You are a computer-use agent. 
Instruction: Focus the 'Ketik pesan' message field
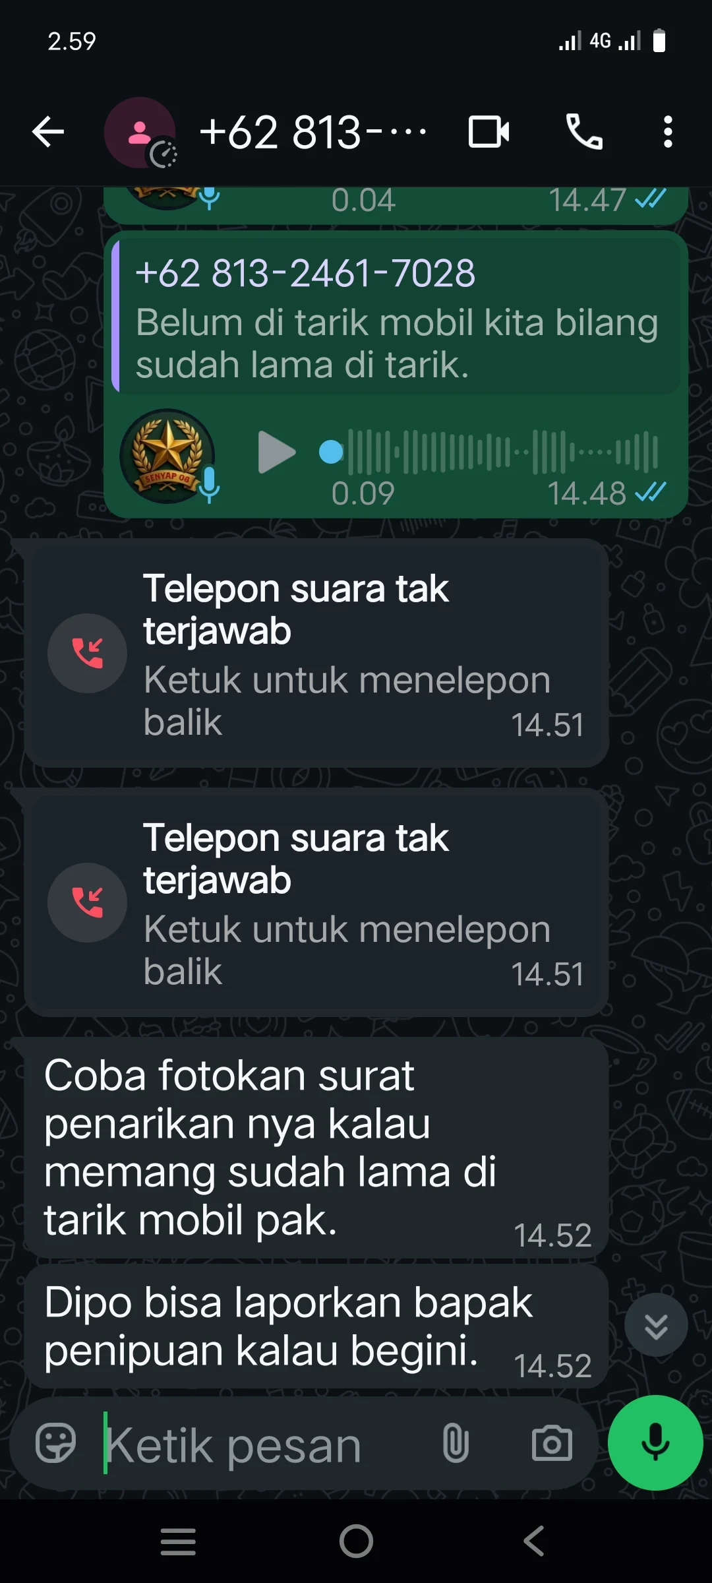pyautogui.click(x=264, y=1444)
